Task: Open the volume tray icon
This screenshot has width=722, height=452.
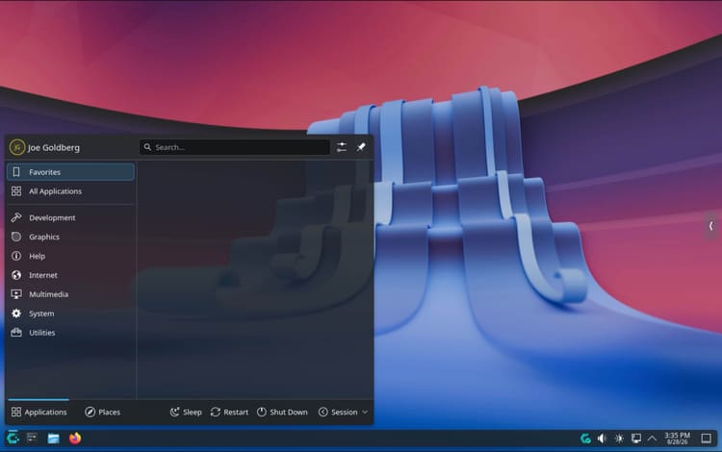Action: tap(602, 439)
